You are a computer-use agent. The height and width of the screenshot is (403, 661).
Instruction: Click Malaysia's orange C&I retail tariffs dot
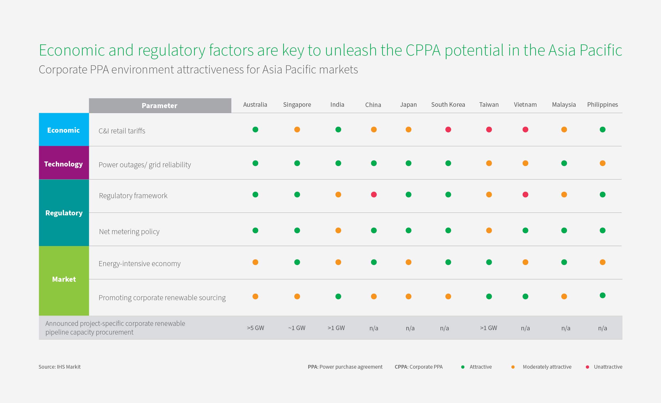[564, 129]
